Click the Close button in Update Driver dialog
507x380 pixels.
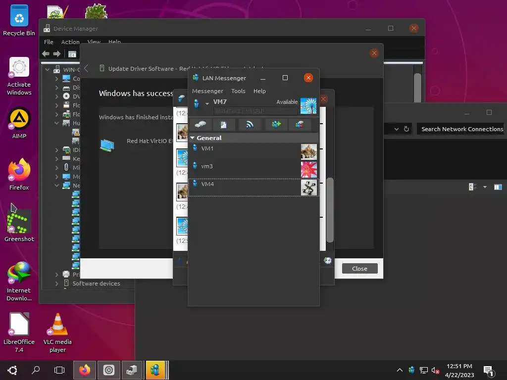(x=359, y=269)
